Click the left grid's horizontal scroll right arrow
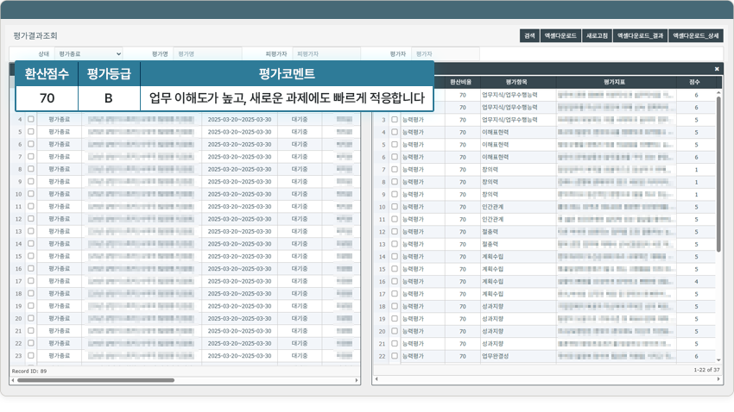This screenshot has width=734, height=412. coord(356,379)
